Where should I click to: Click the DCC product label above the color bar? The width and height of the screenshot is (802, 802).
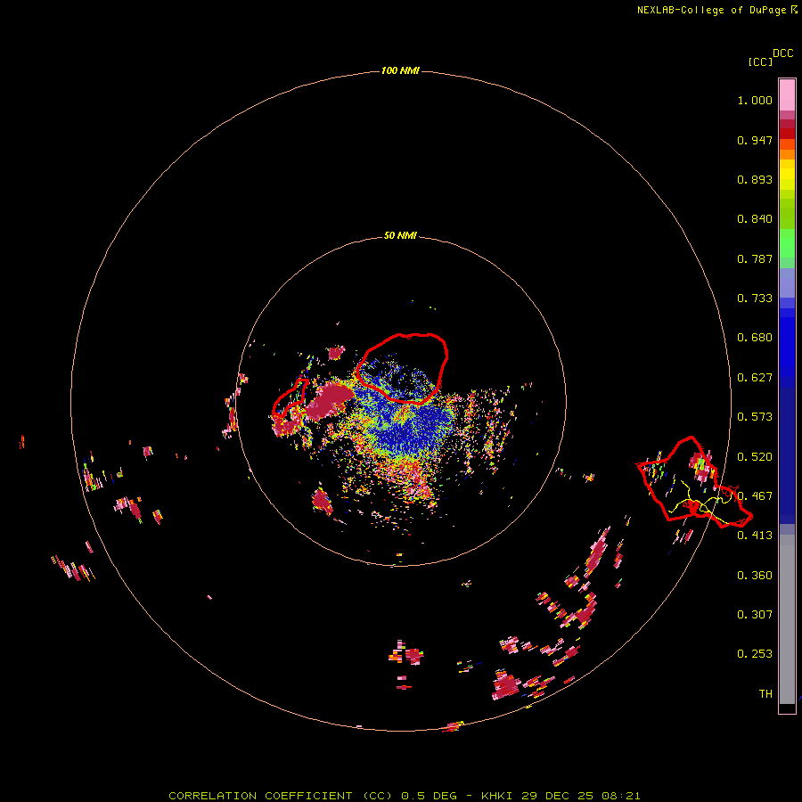pyautogui.click(x=783, y=53)
